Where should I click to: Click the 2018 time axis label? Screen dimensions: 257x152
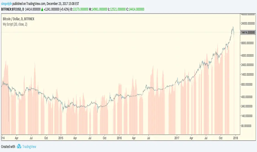point(235,138)
